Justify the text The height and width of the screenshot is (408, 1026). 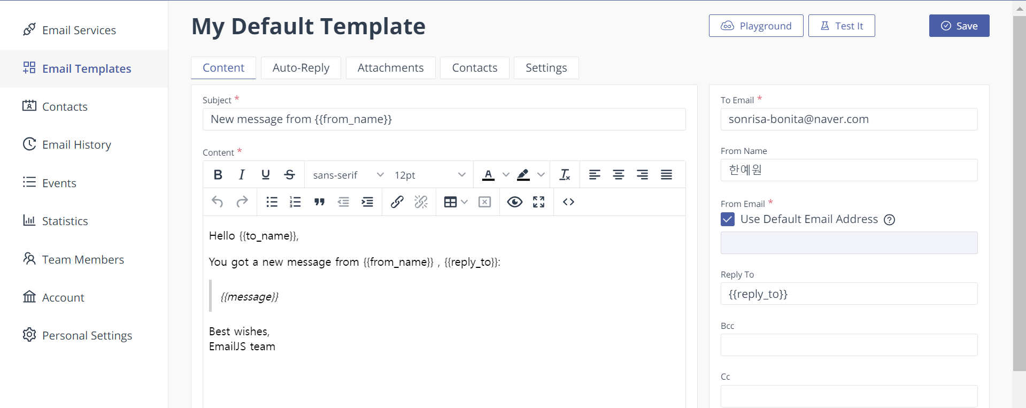(x=666, y=174)
